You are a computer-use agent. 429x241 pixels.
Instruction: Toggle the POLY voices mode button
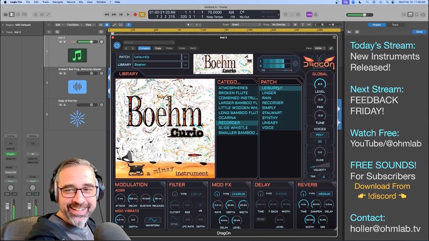point(320,135)
